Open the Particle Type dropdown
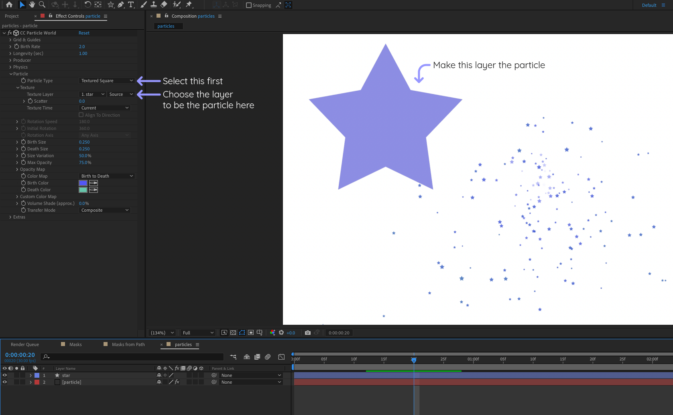Image resolution: width=673 pixels, height=415 pixels. point(107,81)
